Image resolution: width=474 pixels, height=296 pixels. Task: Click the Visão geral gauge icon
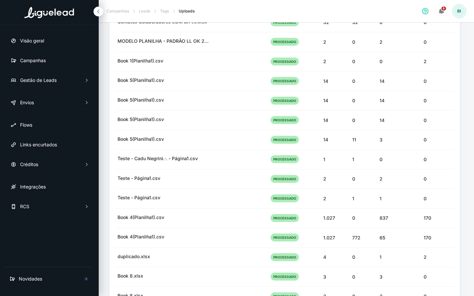click(x=13, y=41)
